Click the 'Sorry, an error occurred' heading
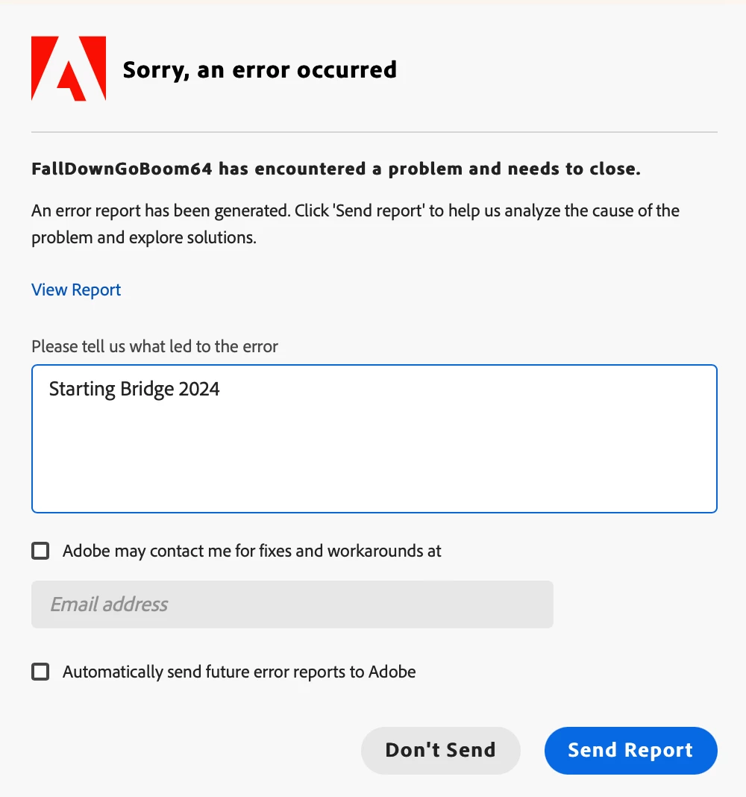The width and height of the screenshot is (746, 797). pyautogui.click(x=260, y=69)
